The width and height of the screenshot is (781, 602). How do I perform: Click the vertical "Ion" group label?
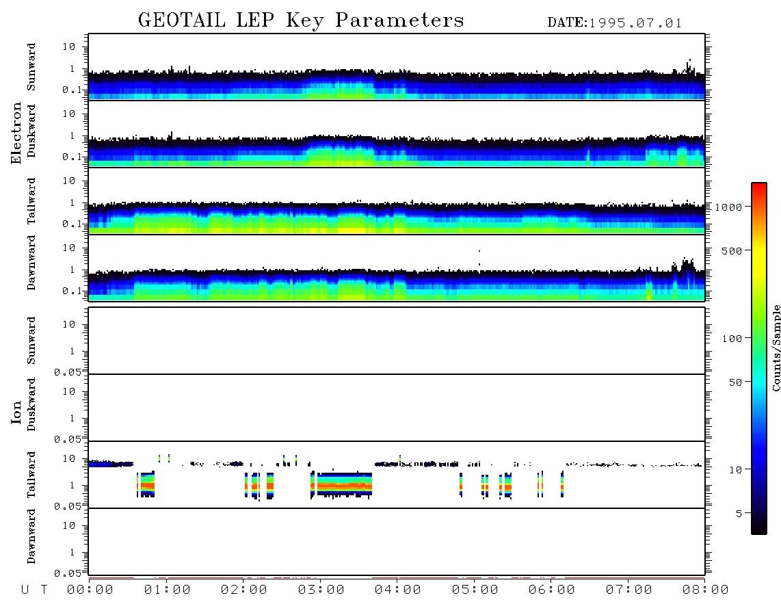coord(16,412)
